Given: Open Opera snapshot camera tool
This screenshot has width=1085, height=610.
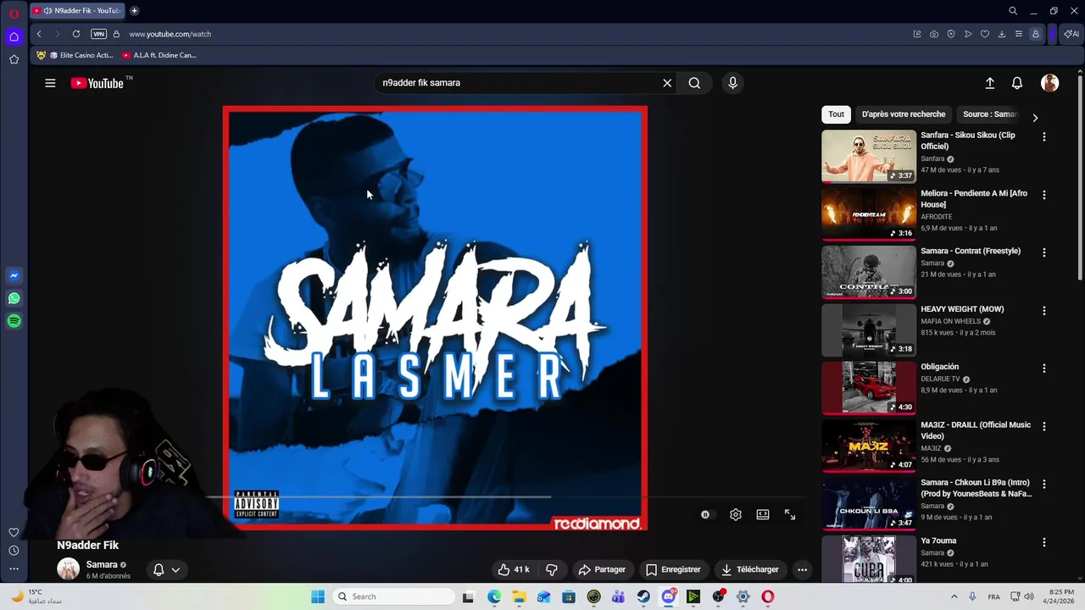Looking at the screenshot, I should pos(934,34).
